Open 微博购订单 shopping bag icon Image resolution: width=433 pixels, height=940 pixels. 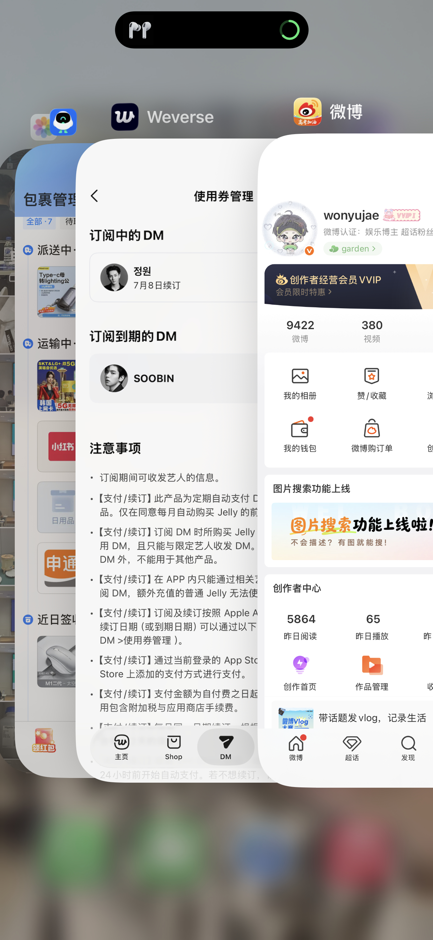372,436
